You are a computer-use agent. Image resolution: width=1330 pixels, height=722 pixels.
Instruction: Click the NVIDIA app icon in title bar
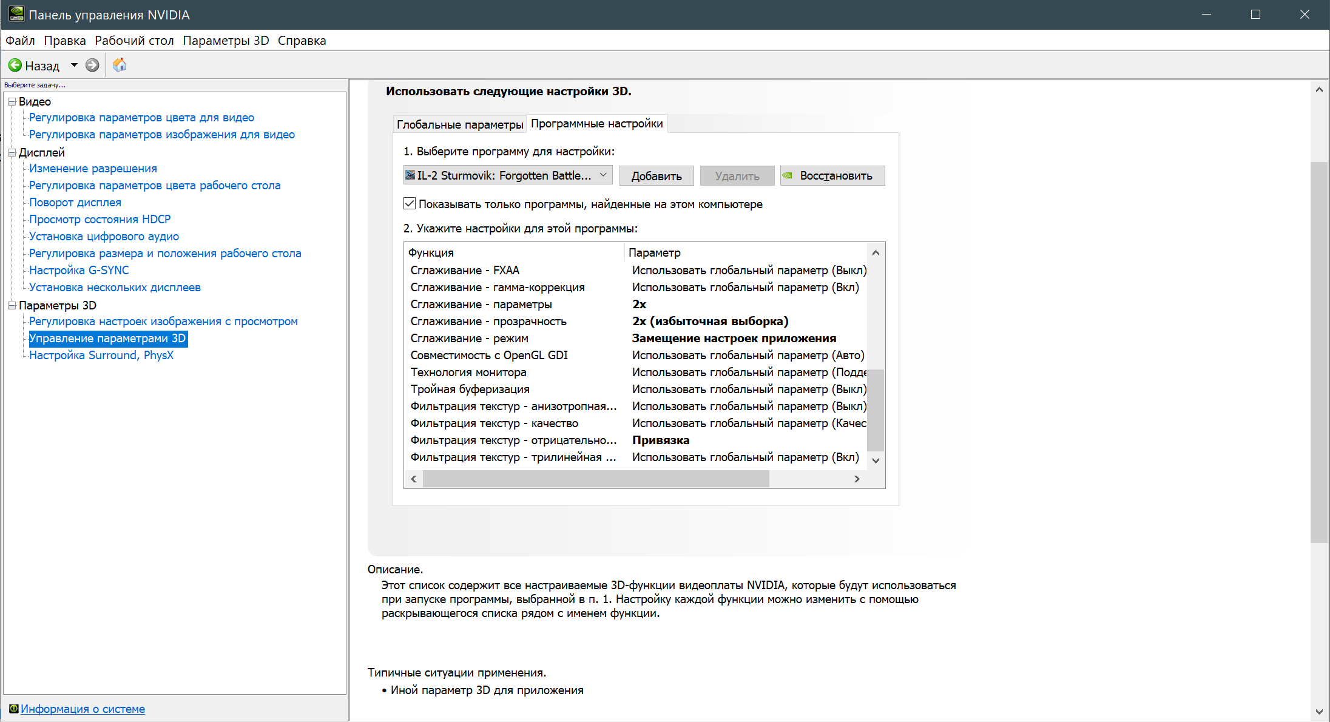16,14
